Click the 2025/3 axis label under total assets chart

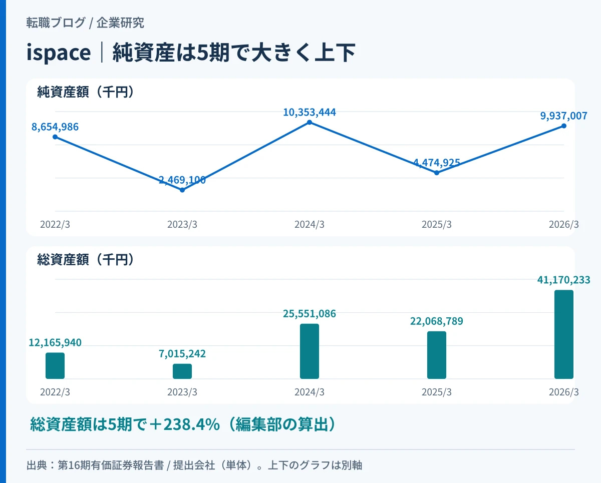point(437,392)
